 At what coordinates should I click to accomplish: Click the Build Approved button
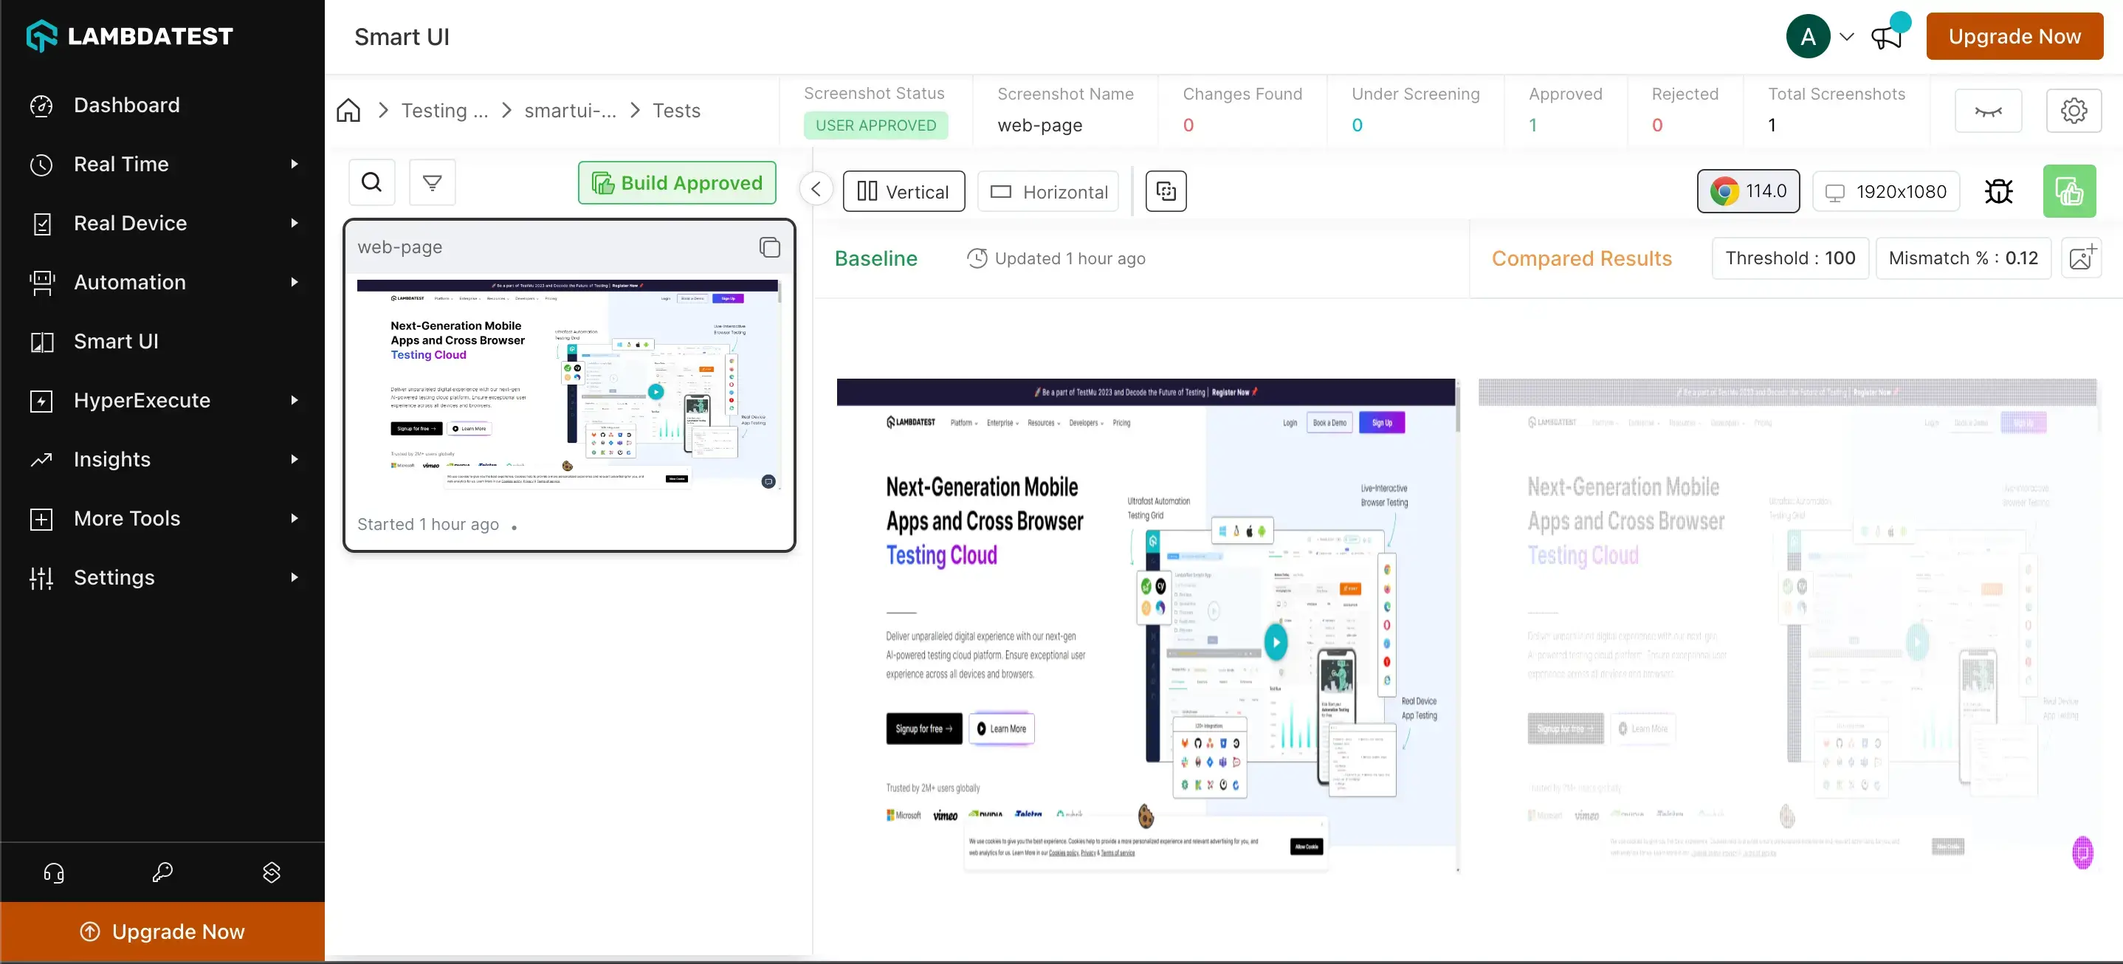point(677,182)
